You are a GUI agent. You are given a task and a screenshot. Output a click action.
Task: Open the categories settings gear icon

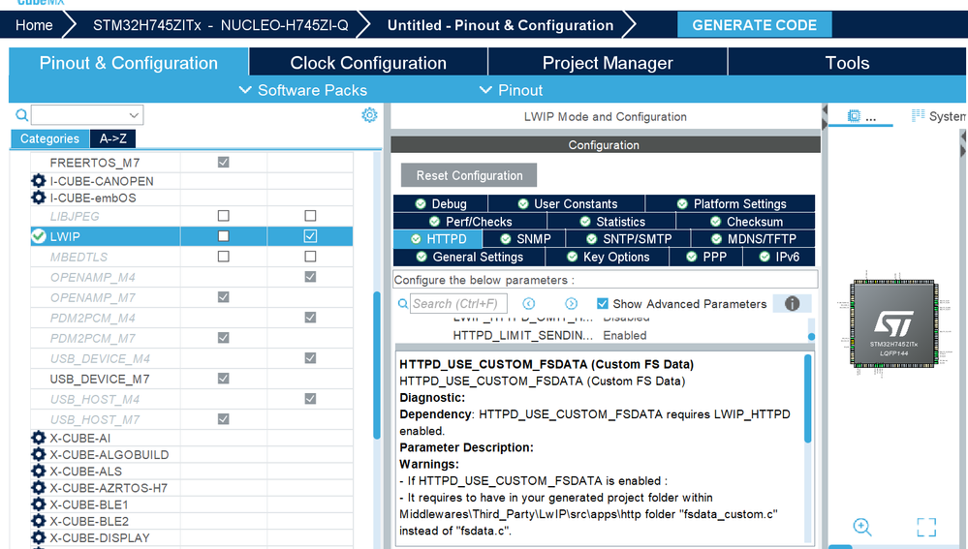pyautogui.click(x=369, y=114)
